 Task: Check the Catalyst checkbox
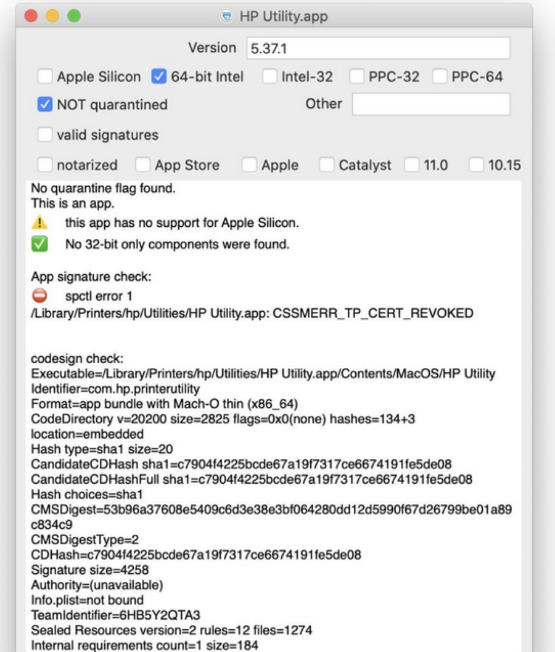click(327, 165)
